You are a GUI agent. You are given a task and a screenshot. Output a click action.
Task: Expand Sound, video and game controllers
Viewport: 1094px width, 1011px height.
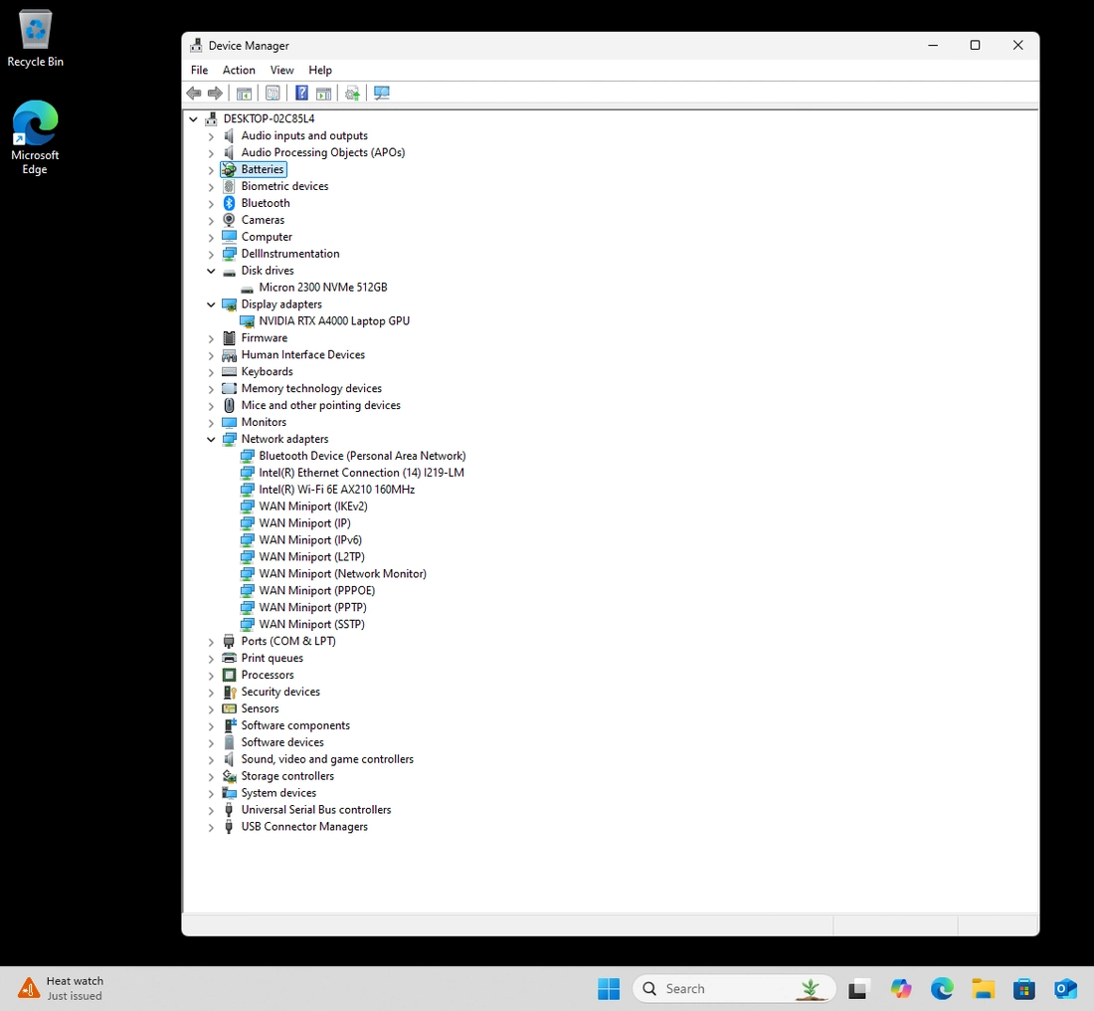point(211,759)
